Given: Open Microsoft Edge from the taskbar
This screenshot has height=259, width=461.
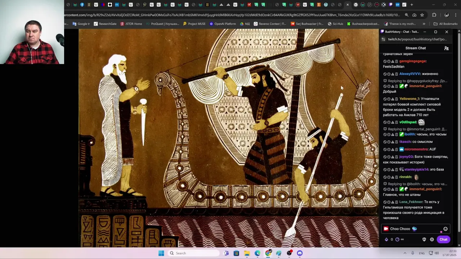Looking at the screenshot, I should pos(258,253).
